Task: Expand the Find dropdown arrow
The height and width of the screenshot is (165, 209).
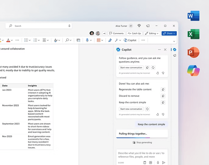Action: tap(71, 40)
